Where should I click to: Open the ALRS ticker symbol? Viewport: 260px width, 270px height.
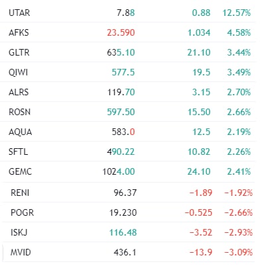click(19, 92)
